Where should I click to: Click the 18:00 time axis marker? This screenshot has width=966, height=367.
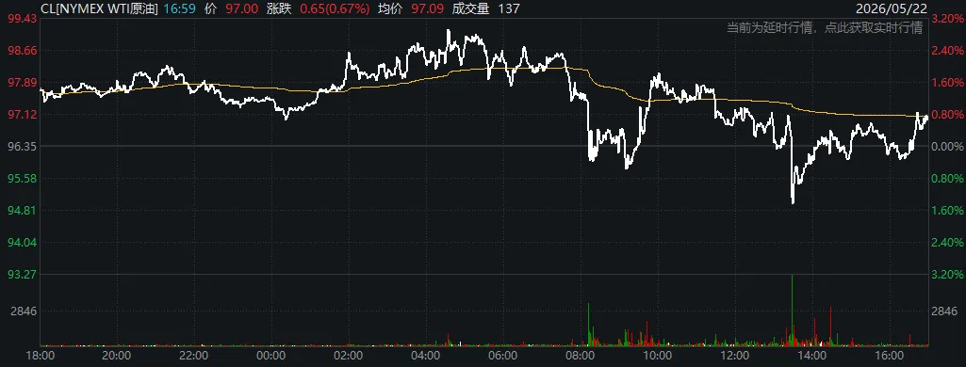pos(40,356)
